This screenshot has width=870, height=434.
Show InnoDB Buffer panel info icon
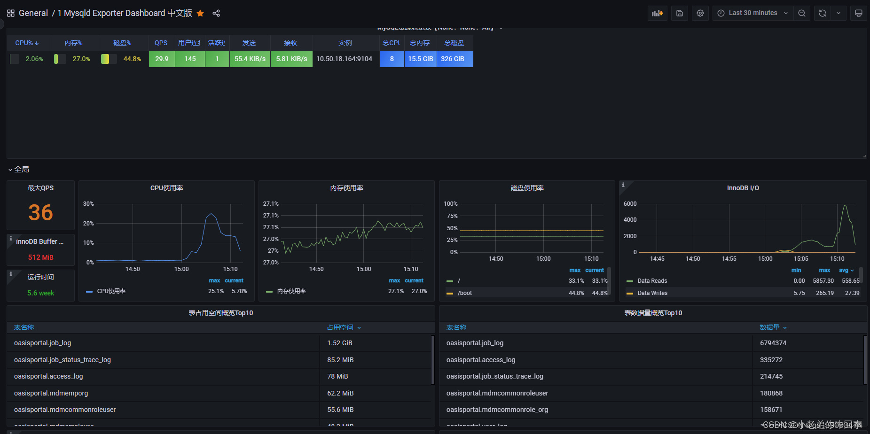(11, 239)
